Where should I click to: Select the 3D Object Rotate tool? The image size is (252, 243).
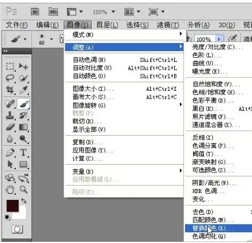click(x=10, y=178)
